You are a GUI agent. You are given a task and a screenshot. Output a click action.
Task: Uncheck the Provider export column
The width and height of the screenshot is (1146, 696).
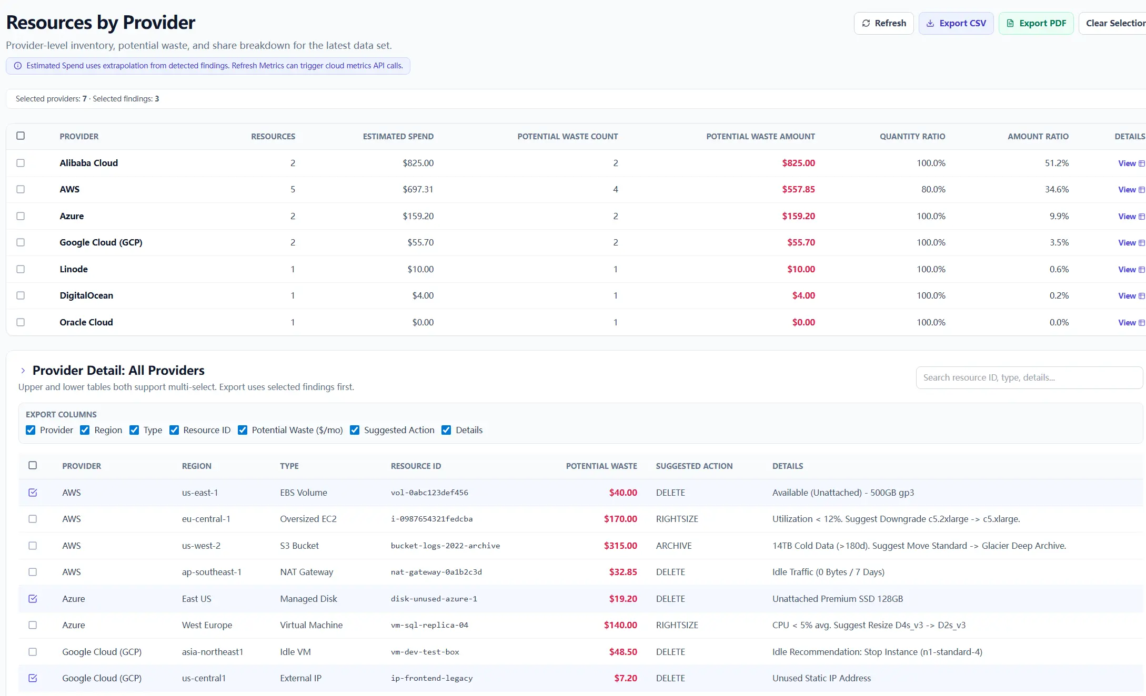click(x=31, y=430)
